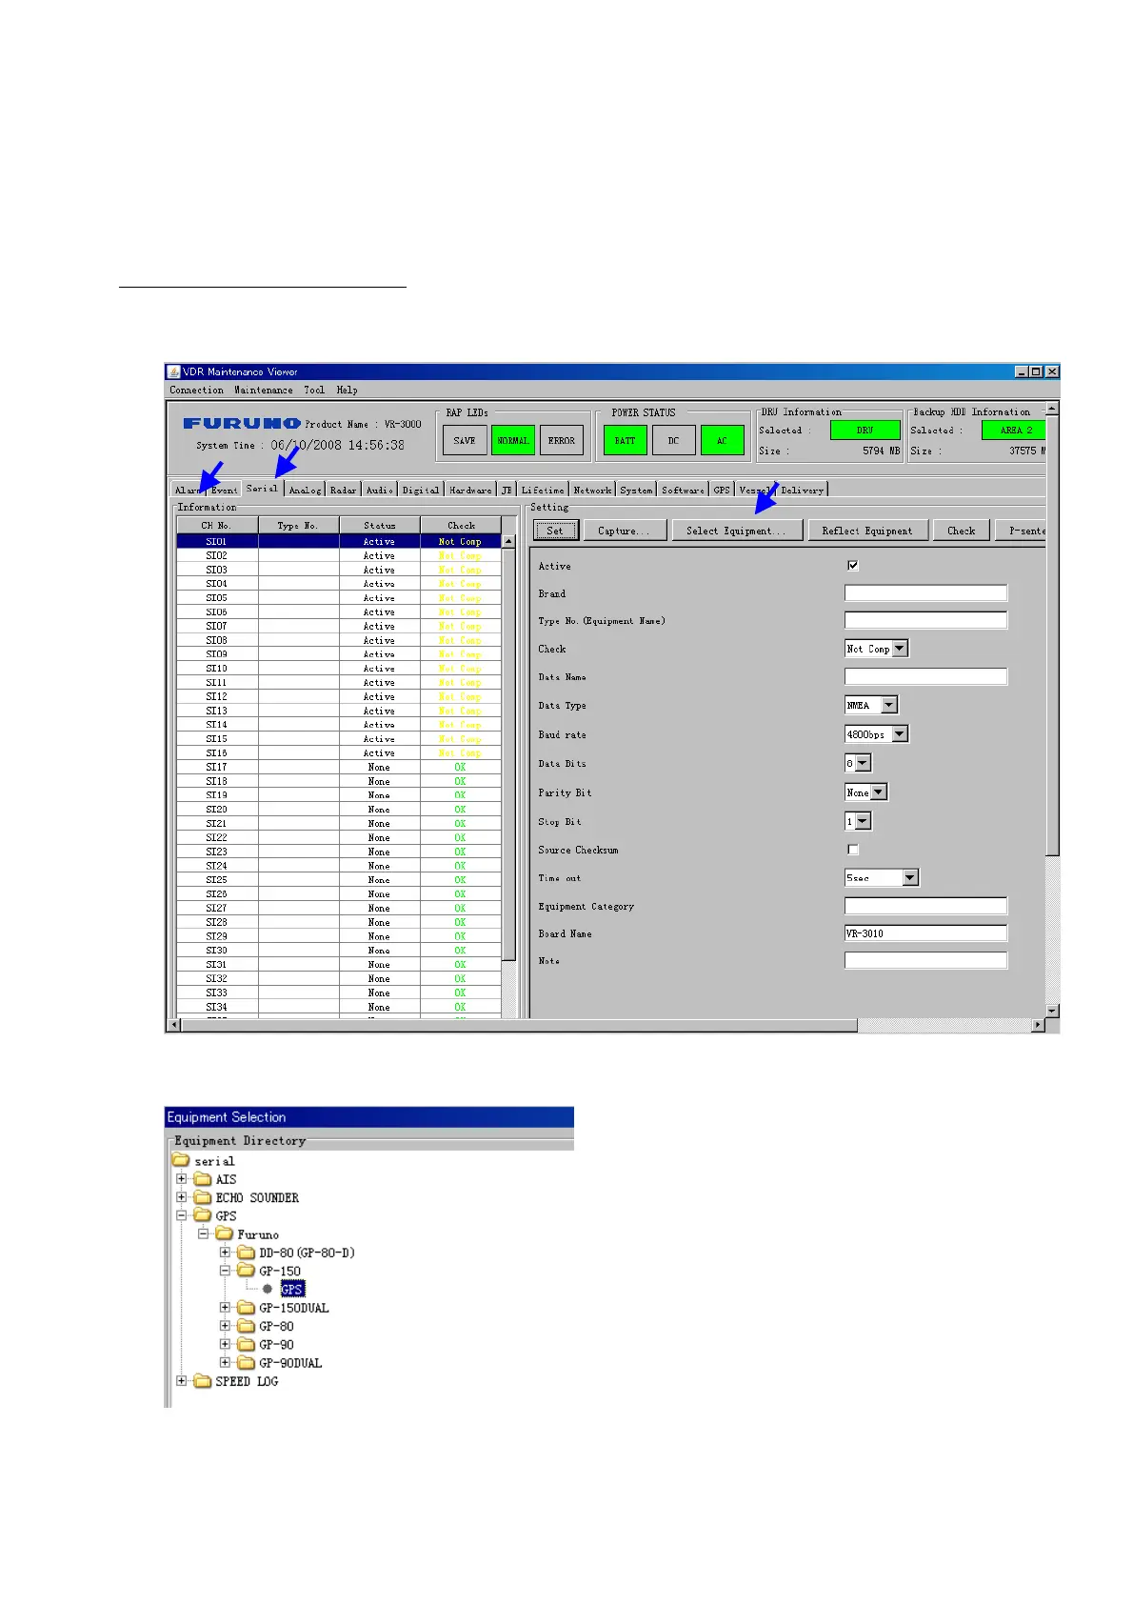Expand the ECHO SOUNDER tree node
Viewport: 1133px width, 1604px height.
point(182,1197)
